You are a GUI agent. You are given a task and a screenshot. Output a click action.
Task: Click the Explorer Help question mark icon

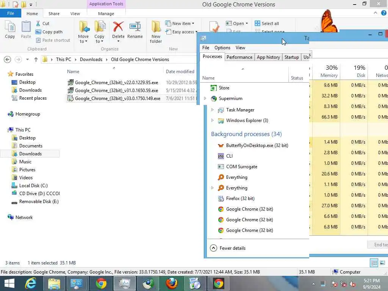coord(383,13)
